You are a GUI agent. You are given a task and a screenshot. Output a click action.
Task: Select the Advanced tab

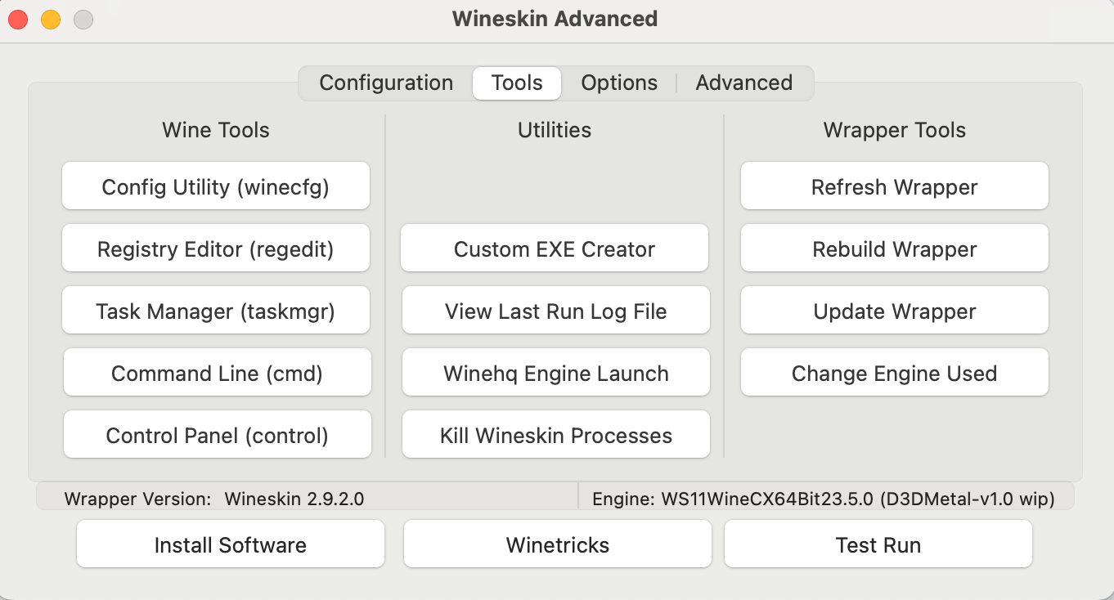[743, 83]
